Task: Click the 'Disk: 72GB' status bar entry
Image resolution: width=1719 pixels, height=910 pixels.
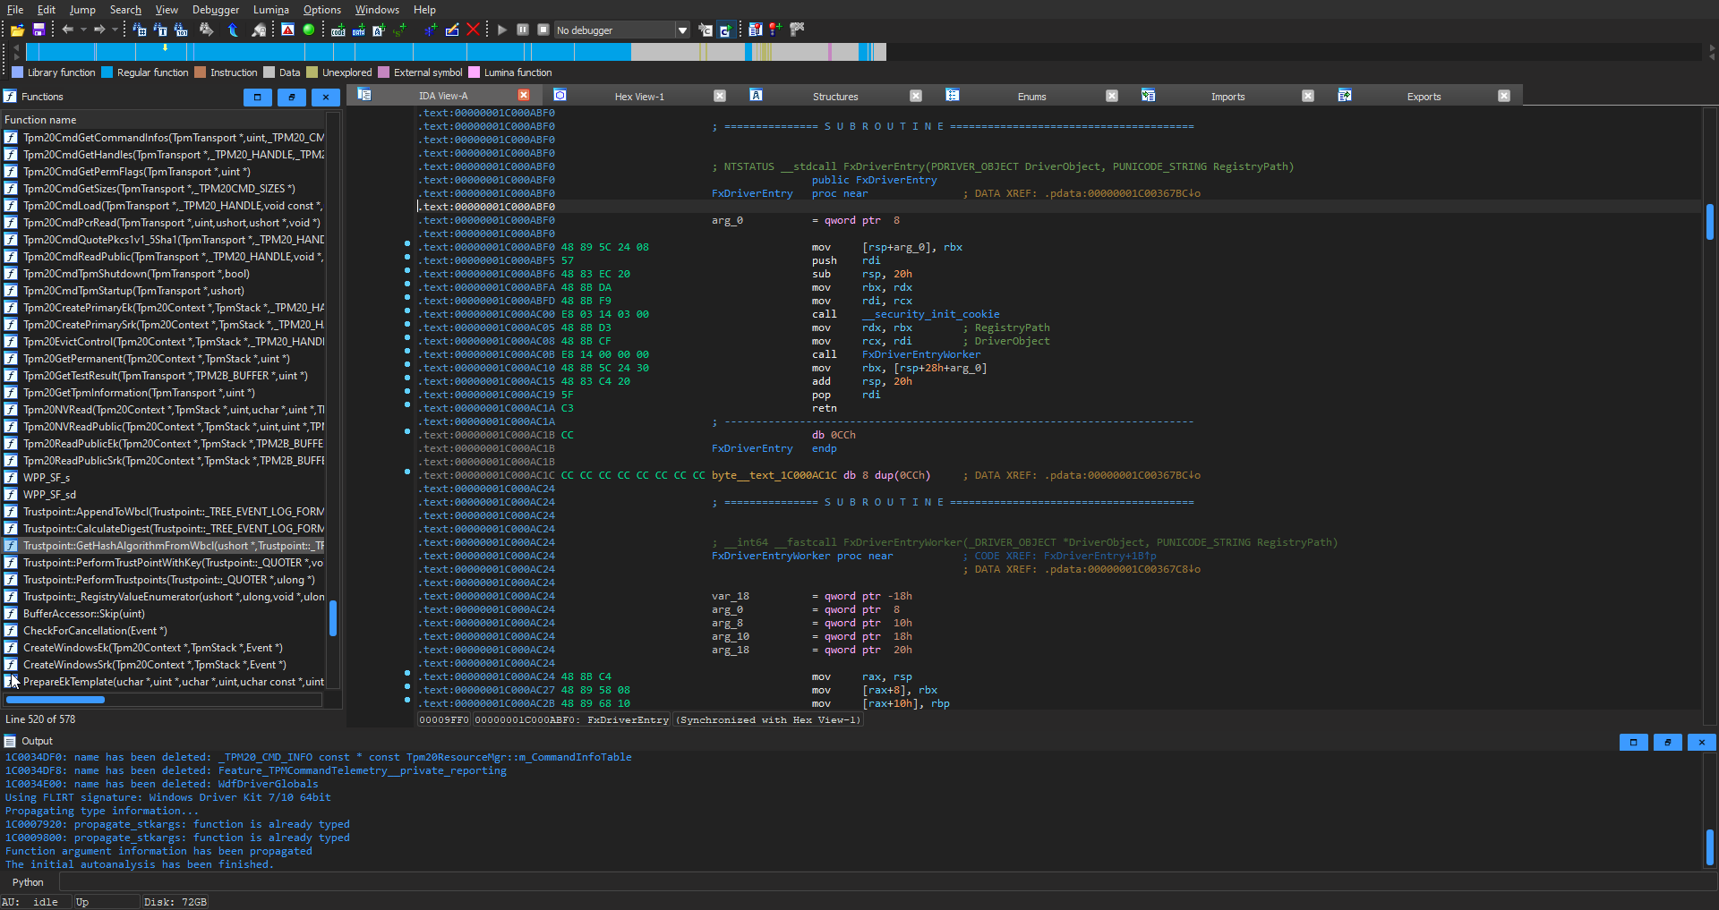Action: 175,902
